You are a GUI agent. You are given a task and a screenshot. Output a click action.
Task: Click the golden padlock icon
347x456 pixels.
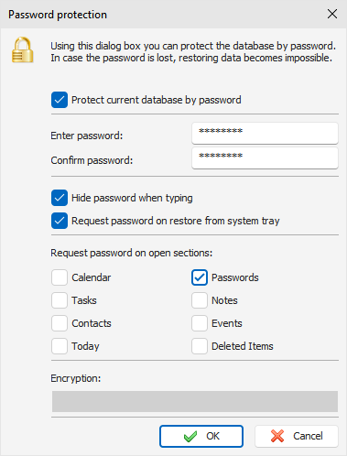[22, 50]
